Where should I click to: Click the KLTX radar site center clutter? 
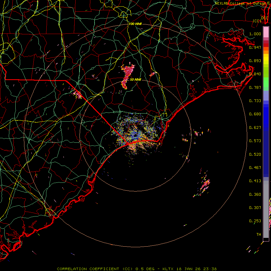coord(135,135)
